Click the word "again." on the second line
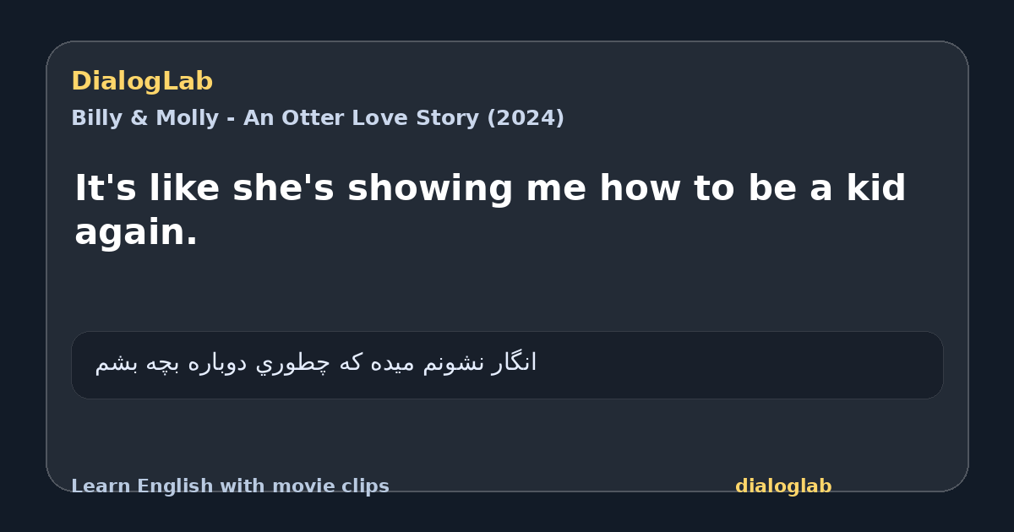Viewport: 1014px width, 532px height. point(136,234)
